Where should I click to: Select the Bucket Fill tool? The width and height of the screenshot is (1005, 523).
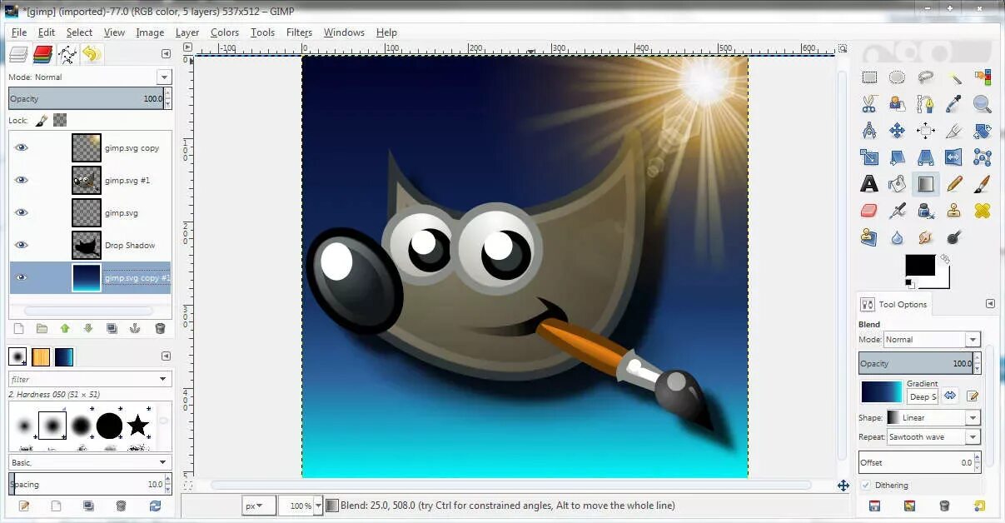tap(897, 184)
